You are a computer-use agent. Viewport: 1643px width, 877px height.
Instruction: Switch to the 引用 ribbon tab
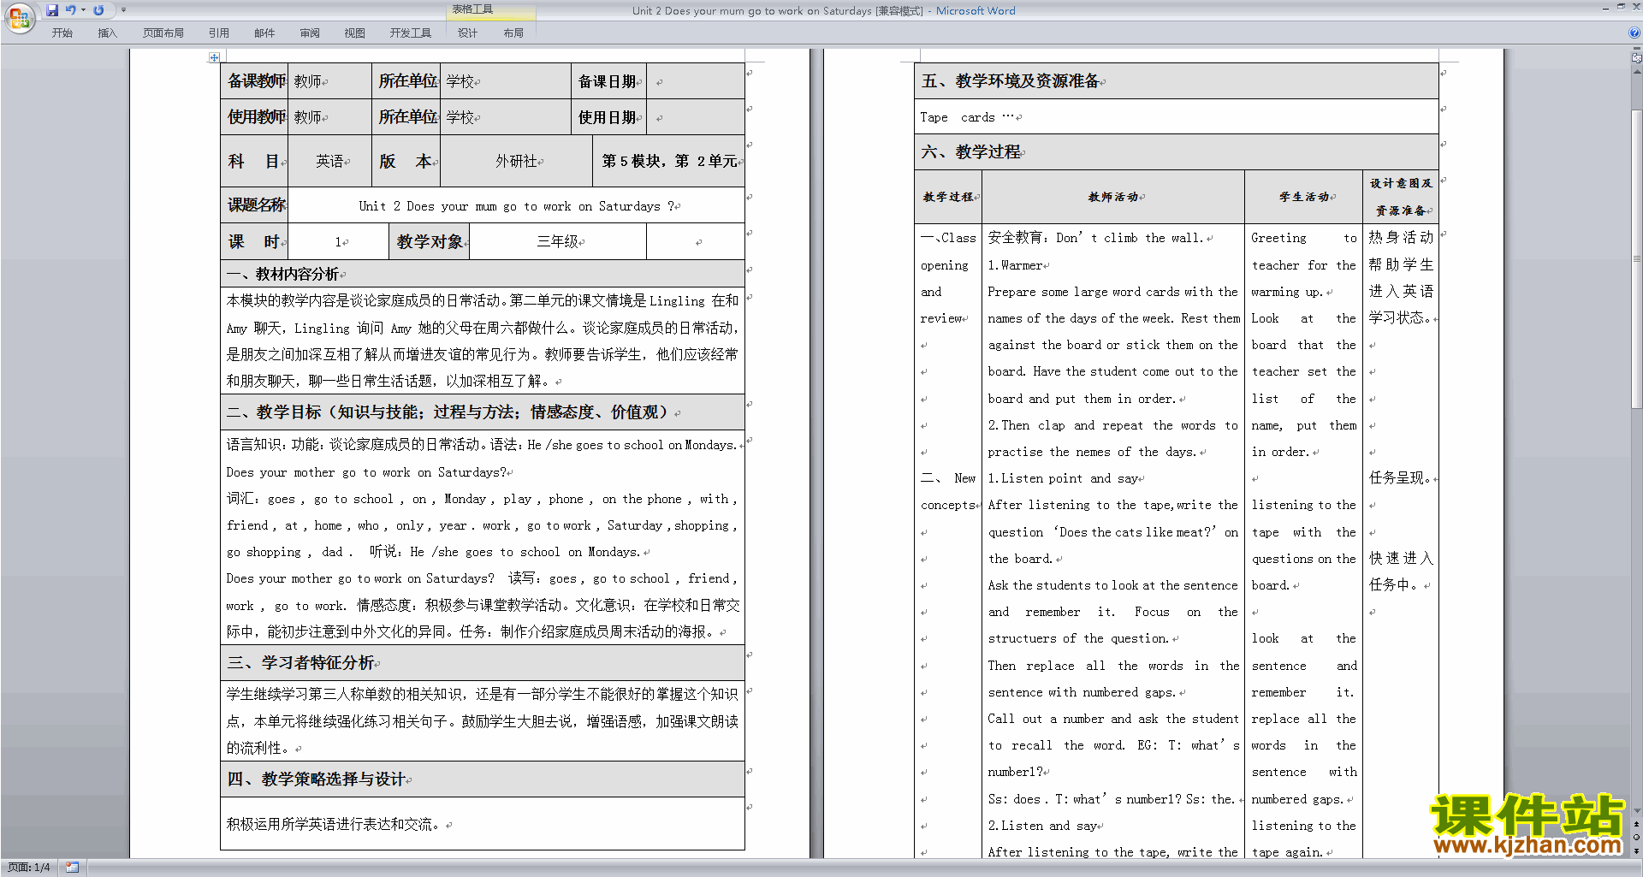point(218,33)
